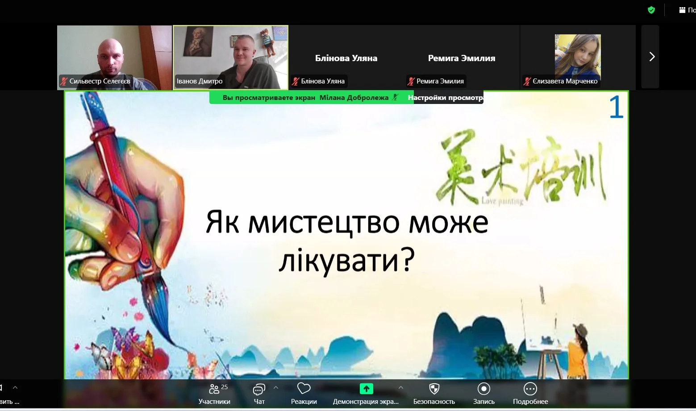Click the green Демонстрация экрана share icon
Screen dimensions: 696x411
tap(366, 389)
